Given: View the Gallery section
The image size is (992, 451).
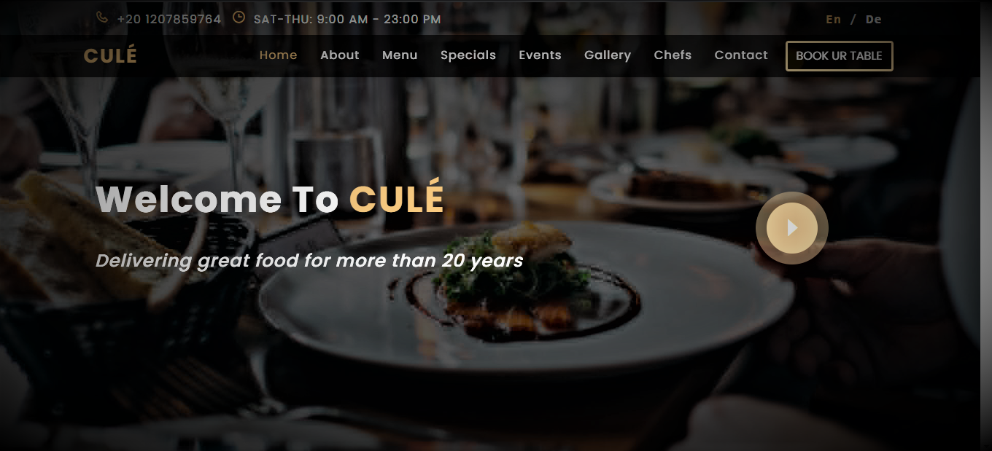Looking at the screenshot, I should click(x=608, y=55).
